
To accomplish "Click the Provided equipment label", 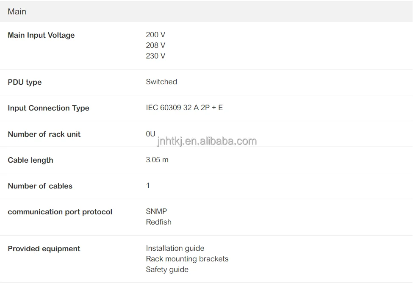I will tap(44, 249).
